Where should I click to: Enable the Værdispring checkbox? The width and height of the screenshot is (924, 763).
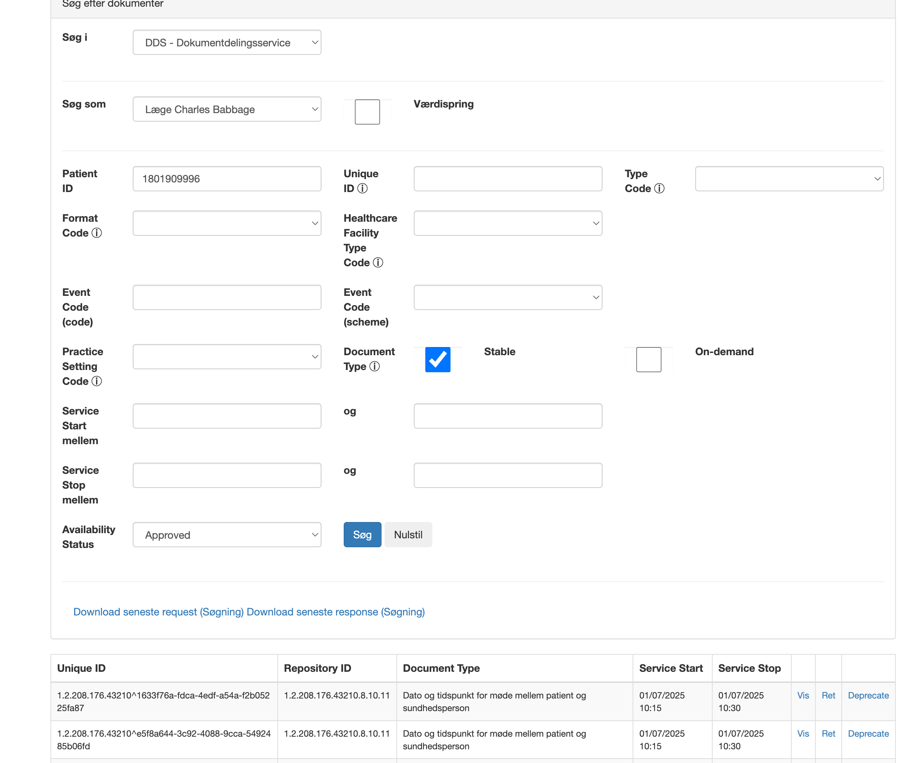(367, 112)
